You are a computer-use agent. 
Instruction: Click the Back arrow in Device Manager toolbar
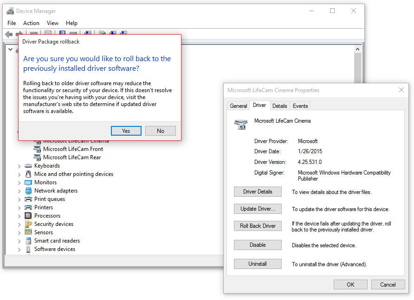(9, 34)
